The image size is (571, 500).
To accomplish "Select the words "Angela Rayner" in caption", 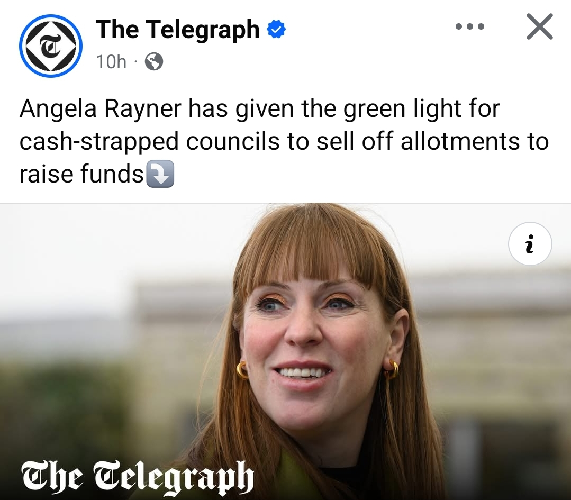I will click(x=100, y=108).
